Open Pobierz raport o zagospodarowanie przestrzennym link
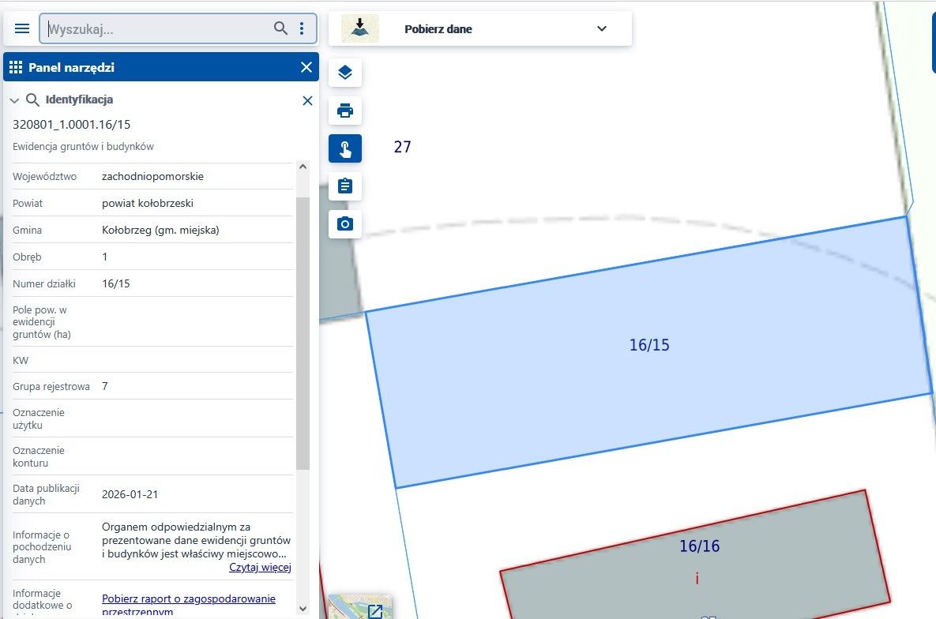The height and width of the screenshot is (619, 936). click(189, 605)
